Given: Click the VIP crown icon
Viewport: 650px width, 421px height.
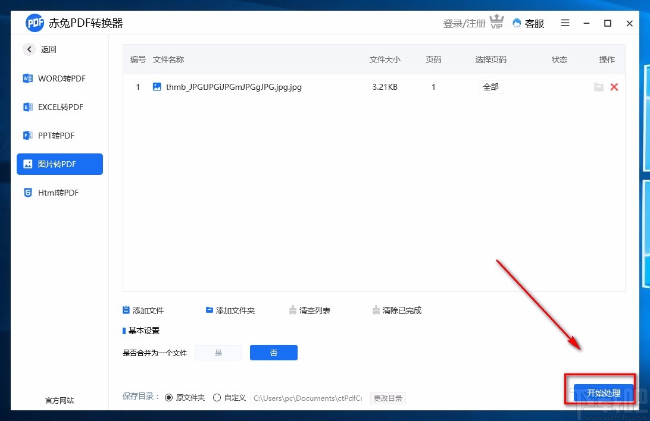Looking at the screenshot, I should (497, 23).
